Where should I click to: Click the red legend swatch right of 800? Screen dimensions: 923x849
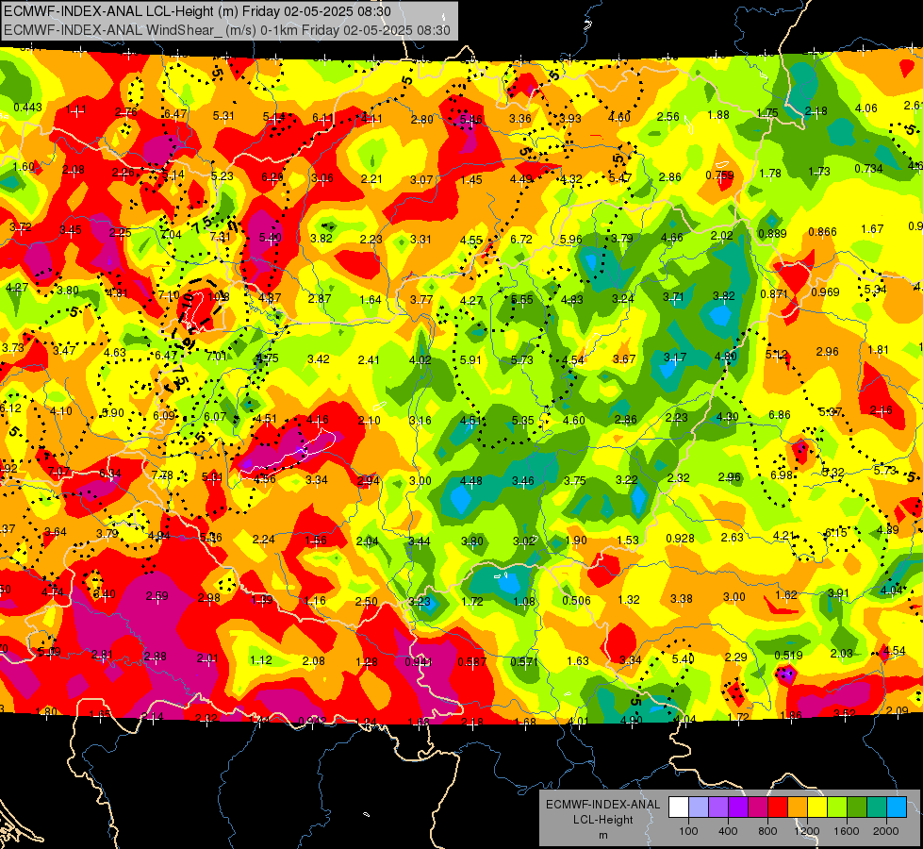coord(778,807)
